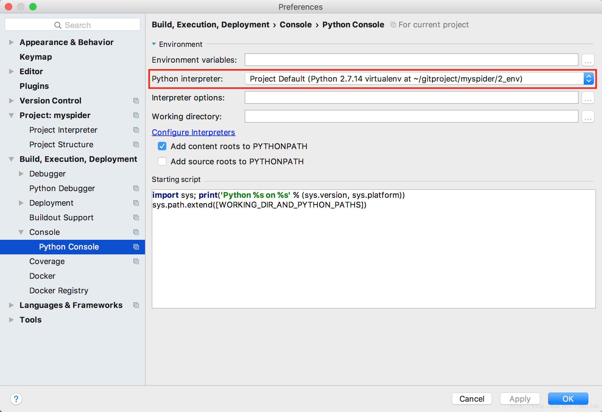
Task: Collapse the Project: myspider node
Action: [11, 115]
